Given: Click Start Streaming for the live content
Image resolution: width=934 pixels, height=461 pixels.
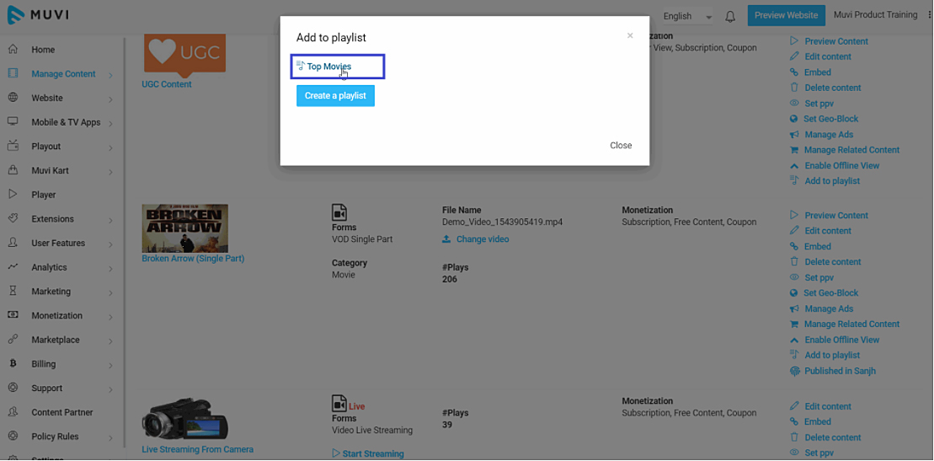Looking at the screenshot, I should point(367,454).
